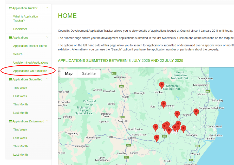The width and height of the screenshot is (234, 165).
Task: Click the Cawongla label on the map
Action: 140,93
